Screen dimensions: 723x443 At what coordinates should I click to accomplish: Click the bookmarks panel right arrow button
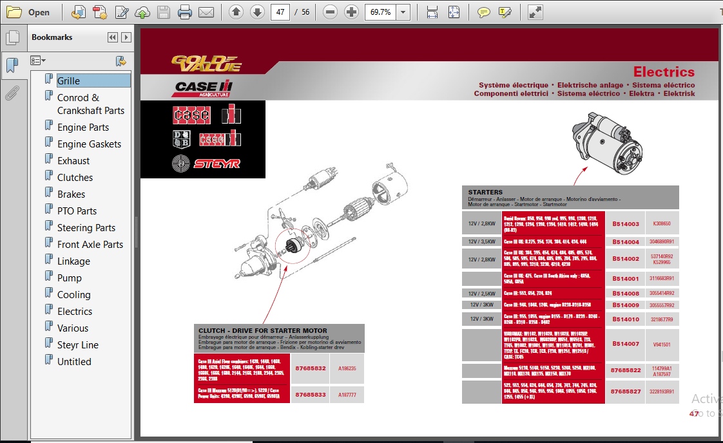click(x=126, y=37)
